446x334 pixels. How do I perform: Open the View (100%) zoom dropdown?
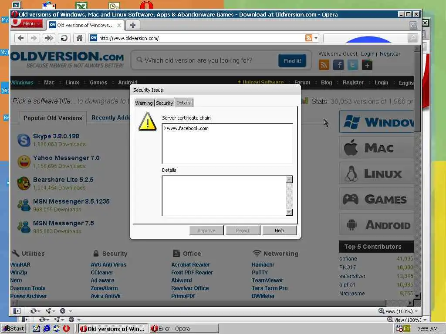[399, 311]
